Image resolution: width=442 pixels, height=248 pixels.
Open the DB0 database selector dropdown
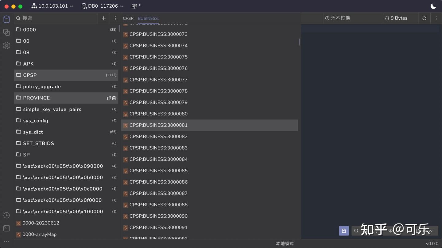102,6
